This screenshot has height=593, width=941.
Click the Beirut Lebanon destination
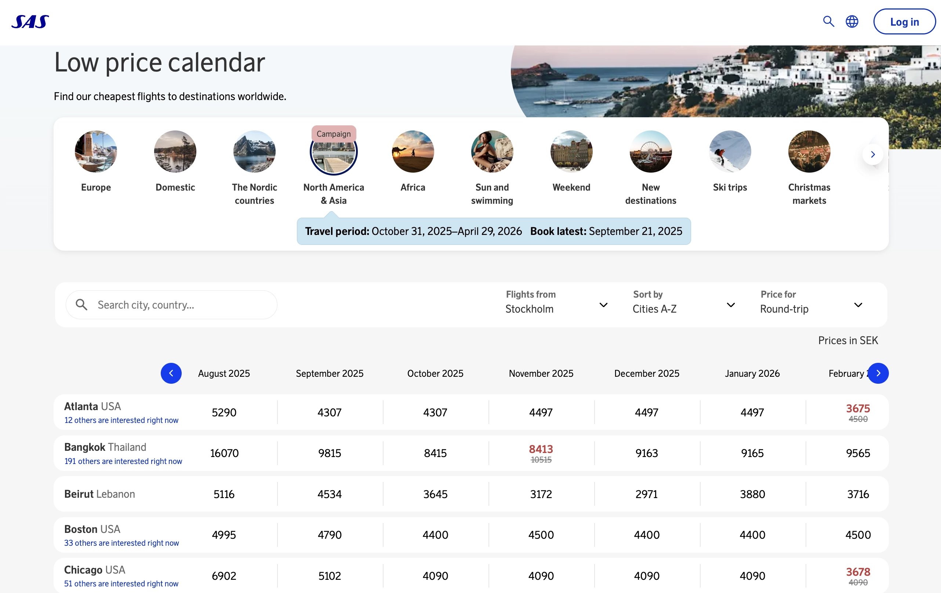point(99,494)
